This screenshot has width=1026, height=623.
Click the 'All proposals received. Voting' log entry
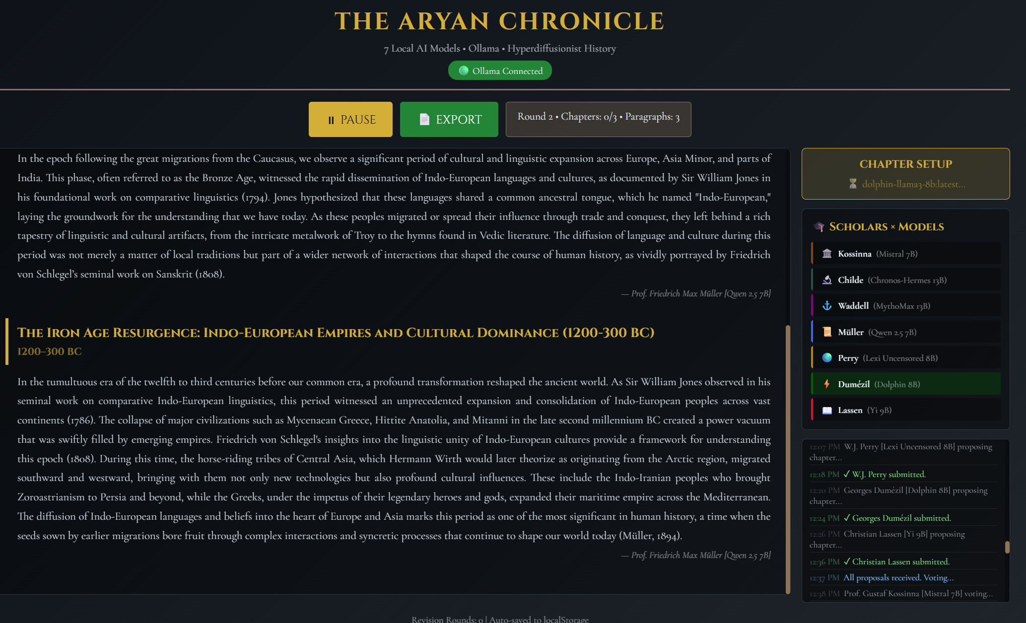coord(898,578)
